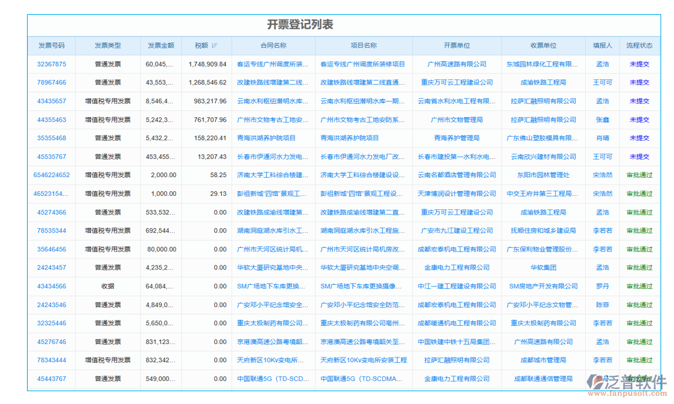Click the 泛普软件 logo in the corner

[x=629, y=385]
